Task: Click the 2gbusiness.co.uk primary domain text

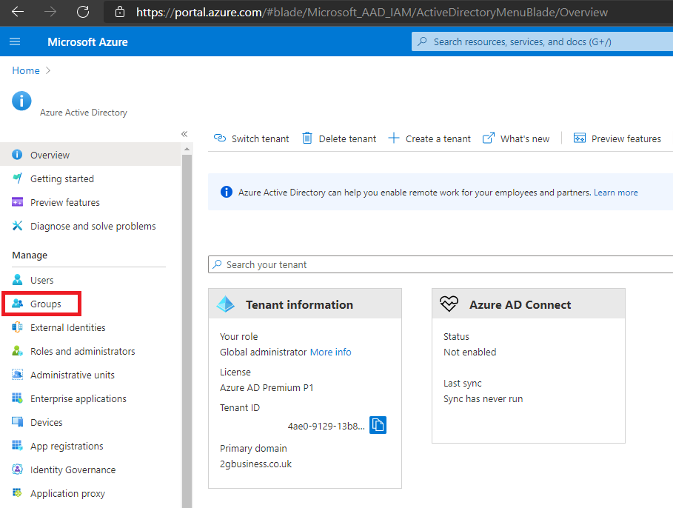Action: (x=255, y=464)
